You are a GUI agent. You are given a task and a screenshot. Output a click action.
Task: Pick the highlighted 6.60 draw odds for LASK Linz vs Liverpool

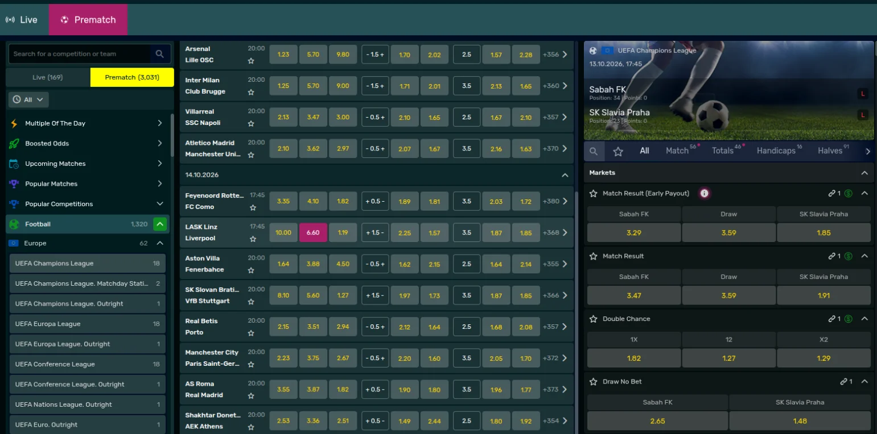point(313,232)
